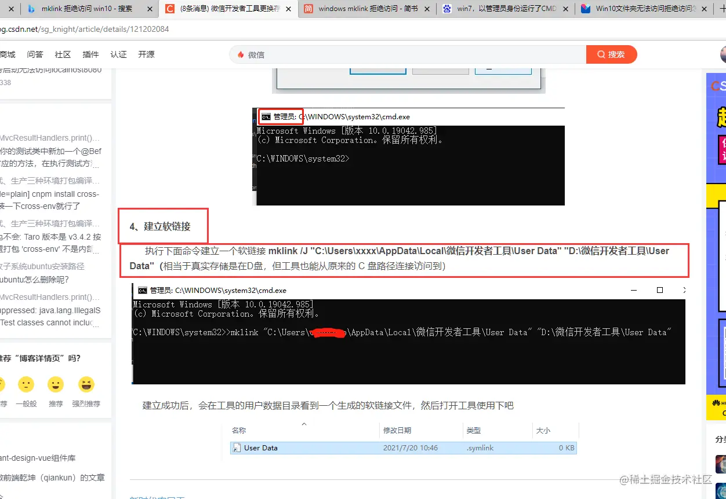Screen dimensions: 726x499
Task: Click the Baidu paw favicon tab
Action: pos(447,9)
